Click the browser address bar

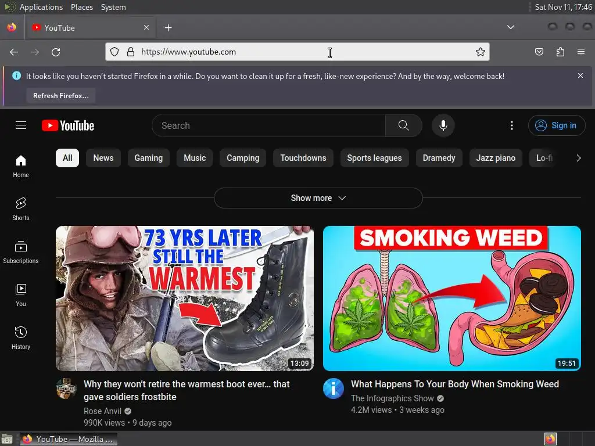click(x=297, y=52)
